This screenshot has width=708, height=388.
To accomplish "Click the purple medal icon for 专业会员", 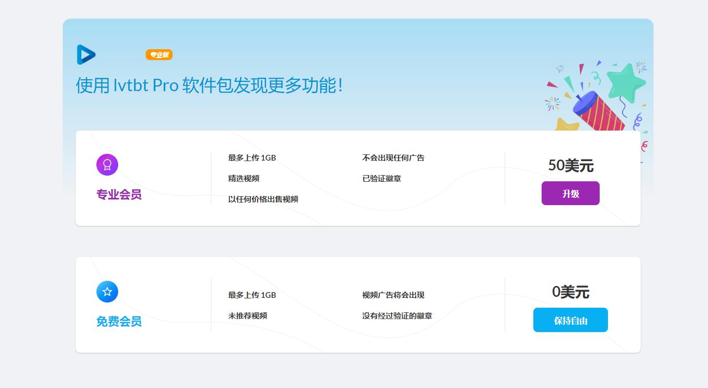I will (107, 165).
